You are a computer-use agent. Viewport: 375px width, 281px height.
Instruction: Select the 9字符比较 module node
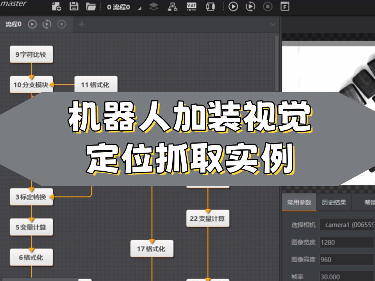click(31, 55)
